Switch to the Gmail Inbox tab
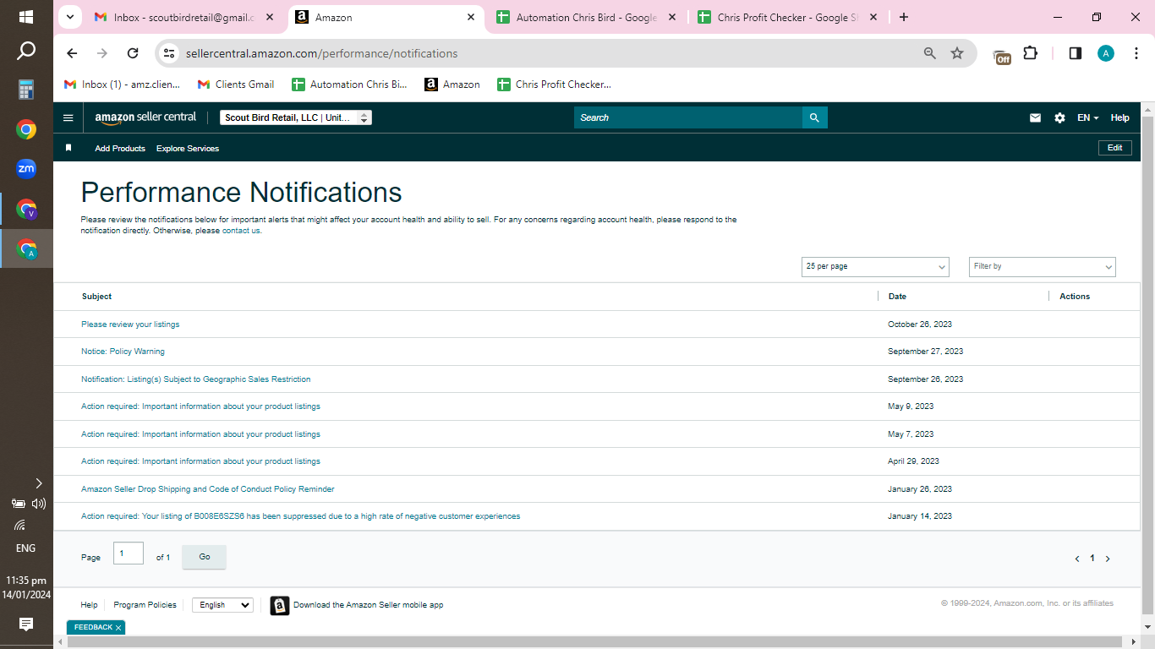The height and width of the screenshot is (649, 1155). [x=185, y=17]
